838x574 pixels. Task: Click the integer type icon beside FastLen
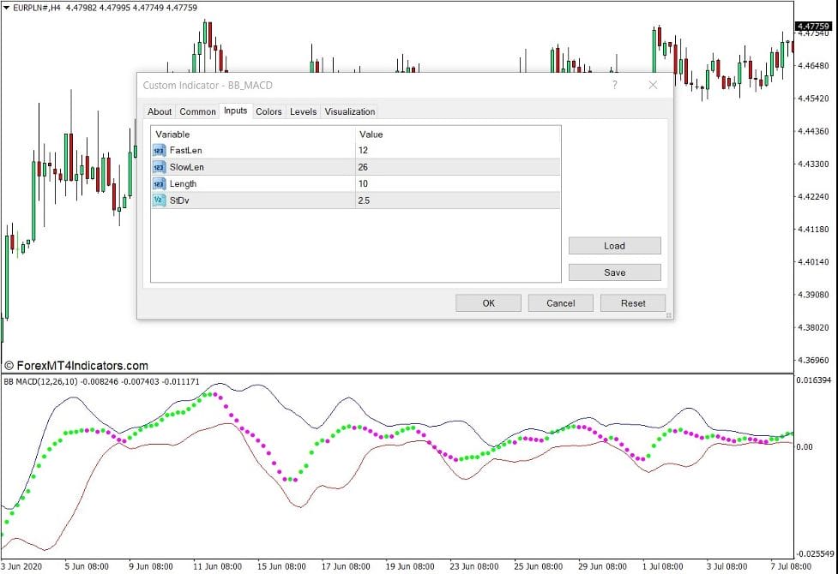tap(159, 150)
